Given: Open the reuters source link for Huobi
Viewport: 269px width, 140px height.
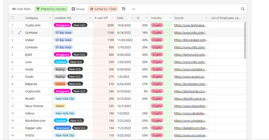Looking at the screenshot, I should (x=190, y=77).
